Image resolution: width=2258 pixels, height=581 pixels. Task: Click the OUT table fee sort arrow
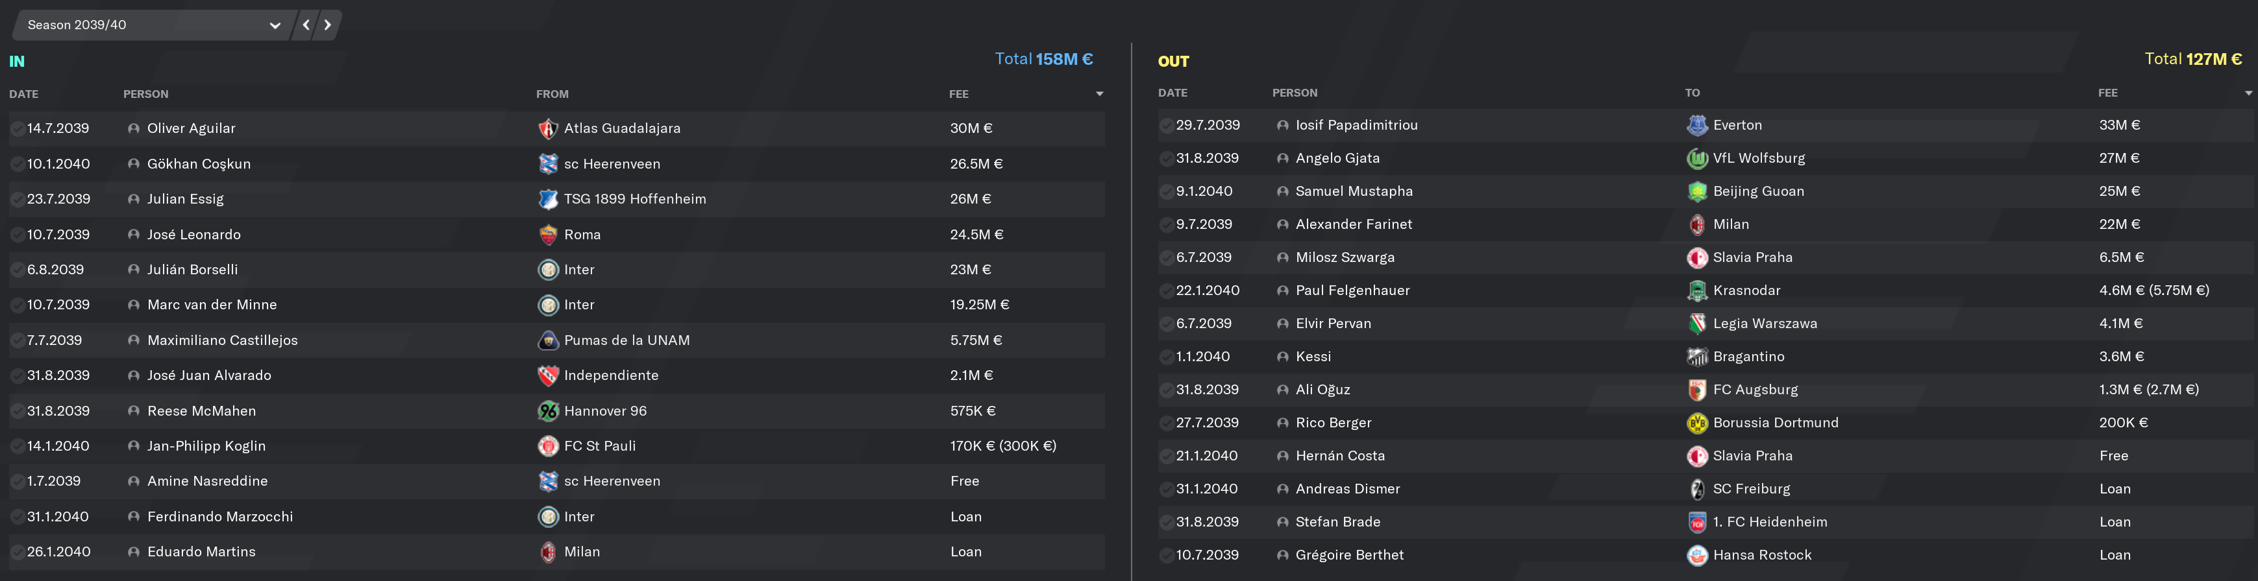[2248, 93]
